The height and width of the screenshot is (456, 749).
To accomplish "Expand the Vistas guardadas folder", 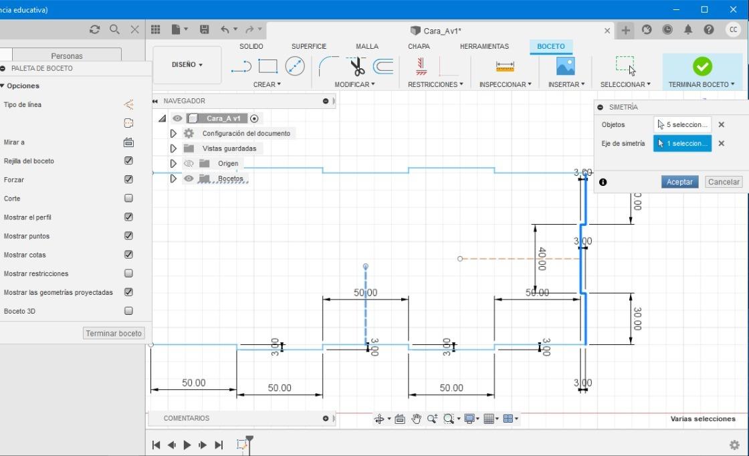I will 173,148.
